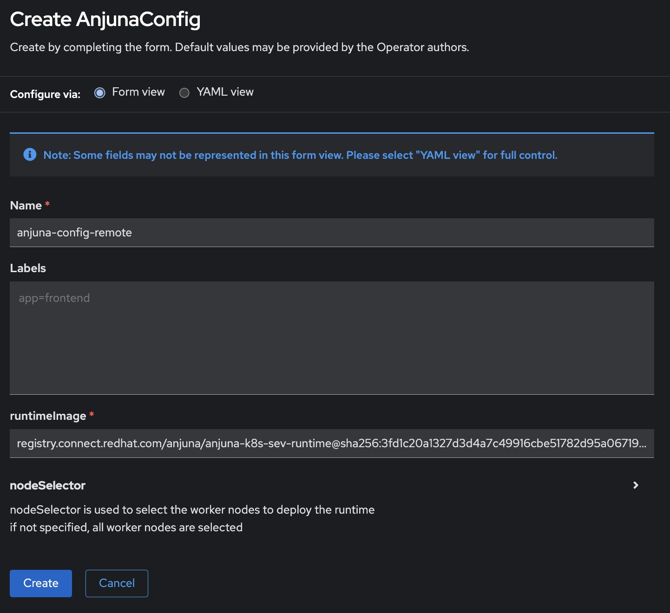
Task: Click the Name field label
Action: [26, 206]
